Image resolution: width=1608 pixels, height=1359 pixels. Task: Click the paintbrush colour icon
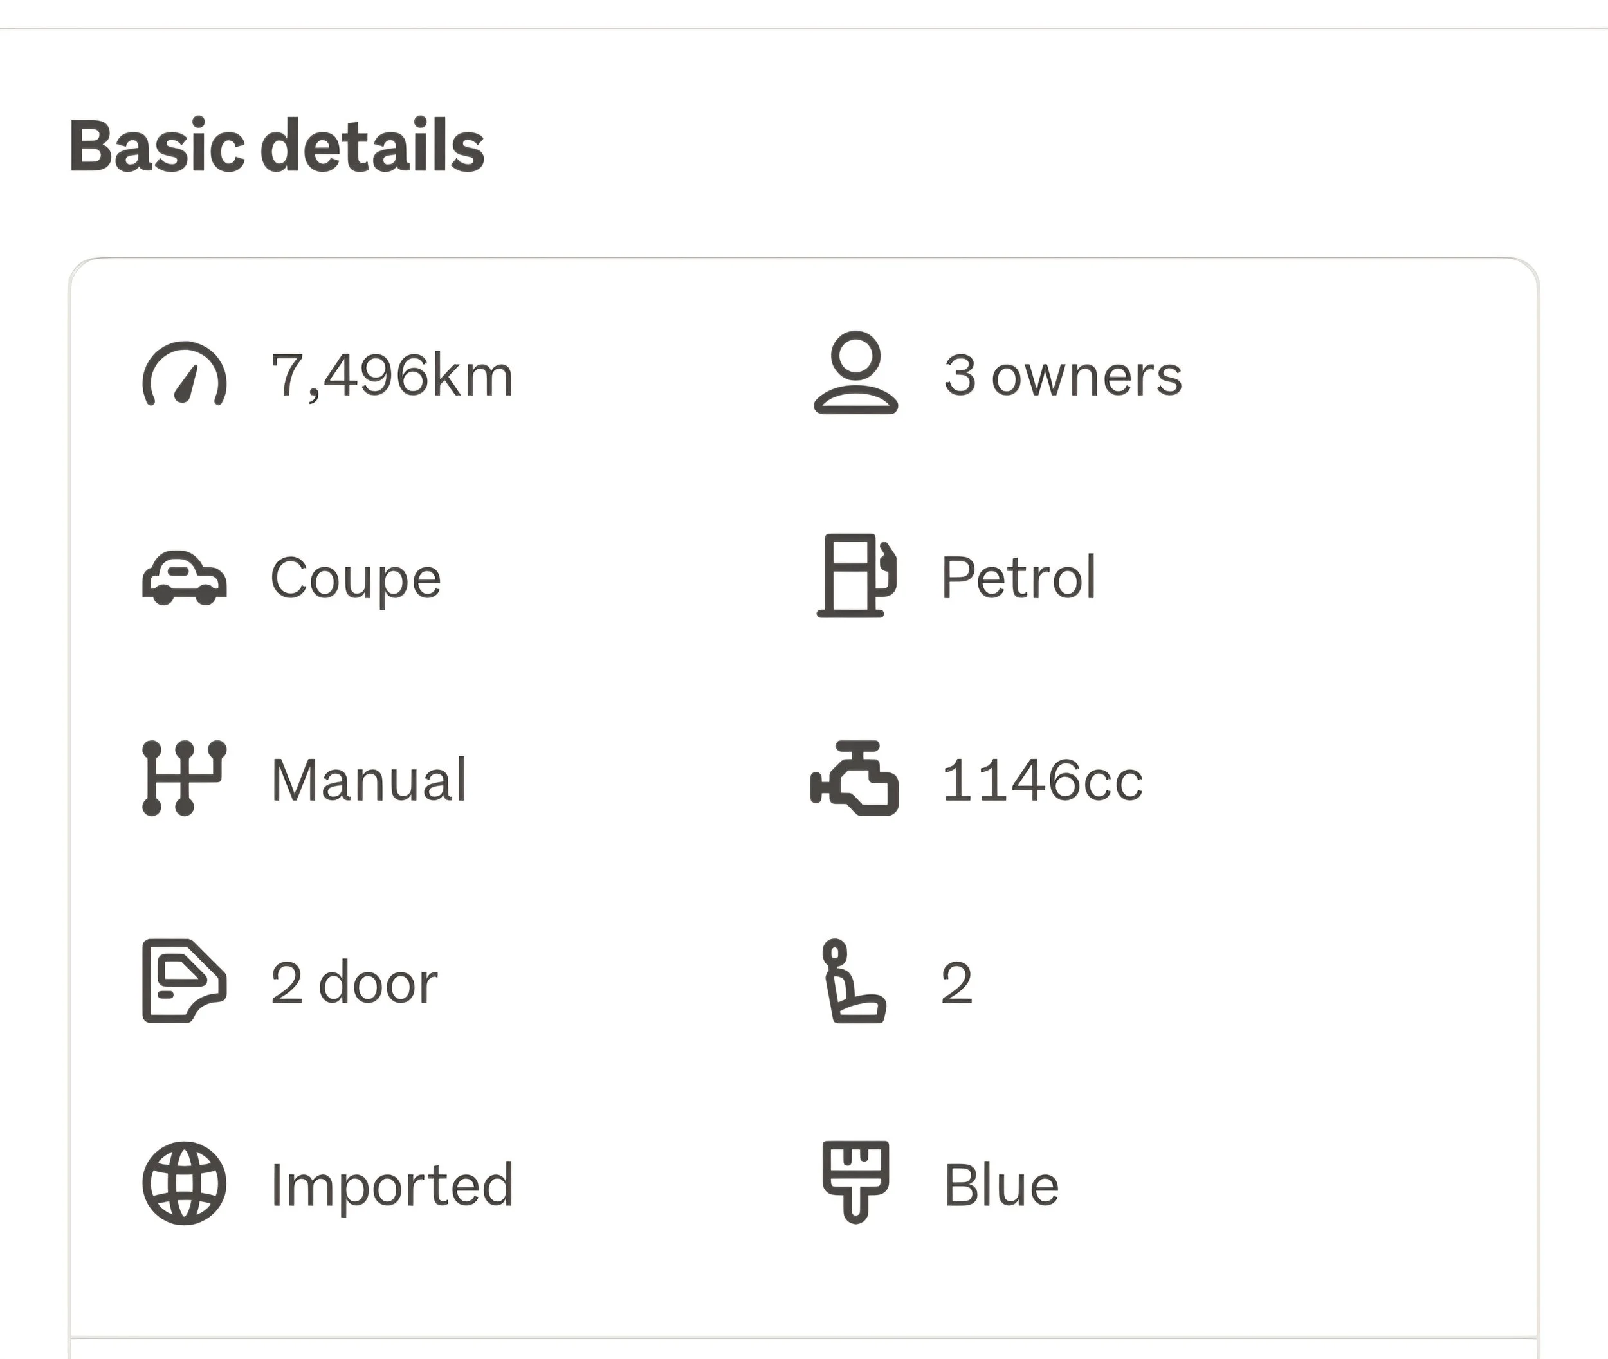855,1181
